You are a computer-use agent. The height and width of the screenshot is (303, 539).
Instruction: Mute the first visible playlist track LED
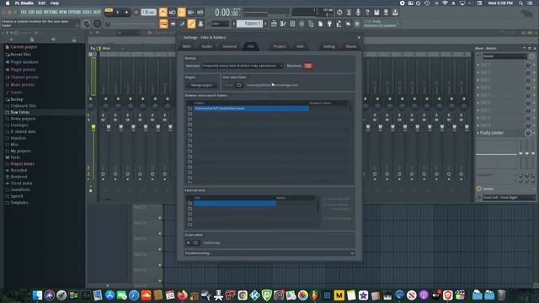[x=160, y=218]
